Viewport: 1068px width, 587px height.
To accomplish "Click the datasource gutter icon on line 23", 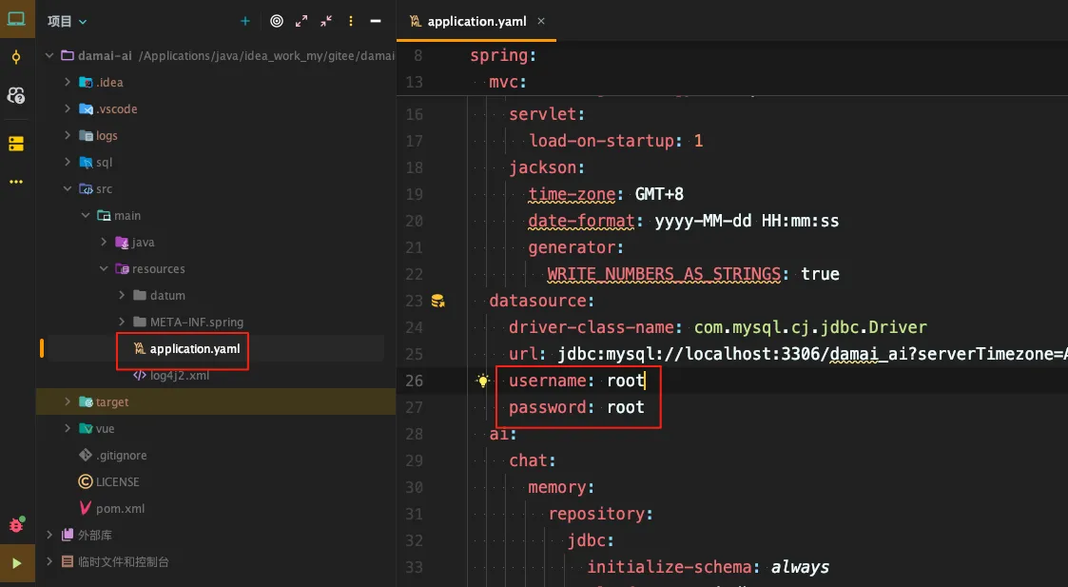I will pos(437,301).
